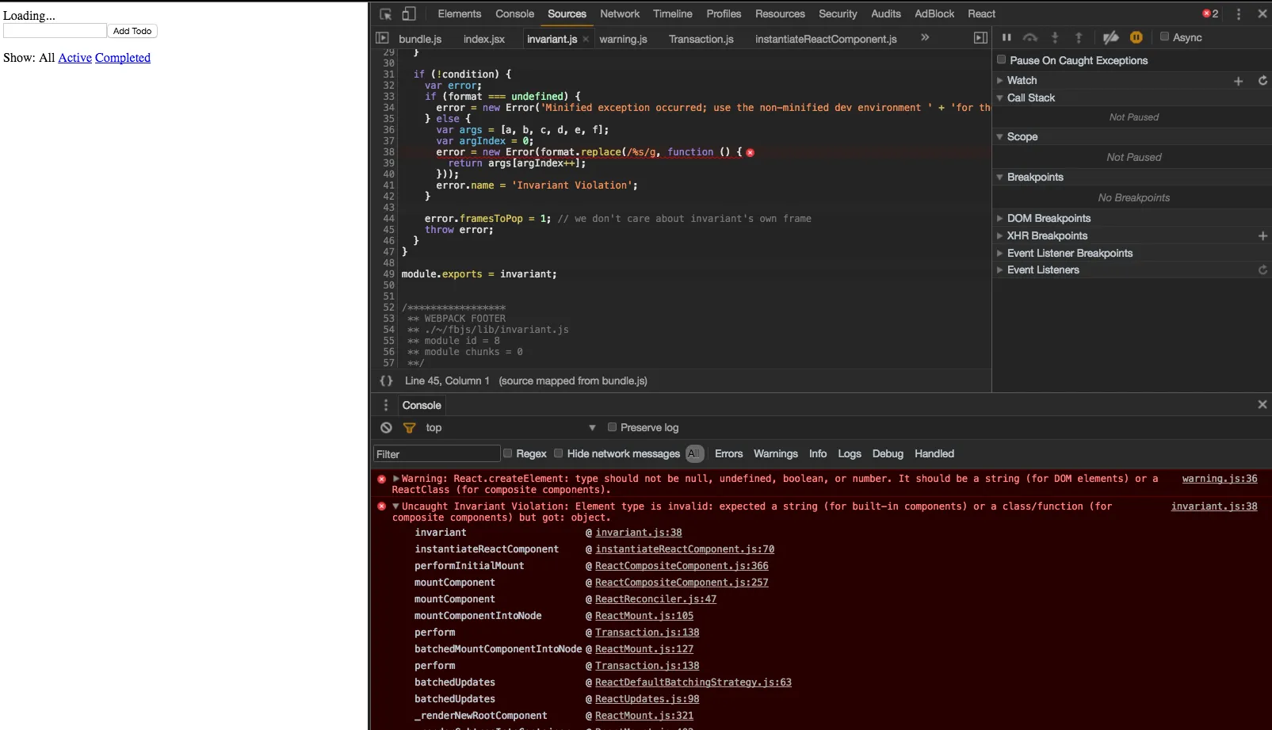This screenshot has width=1272, height=730.
Task: Click error icon beside Uncaught Invariant Violation
Action: tap(381, 506)
